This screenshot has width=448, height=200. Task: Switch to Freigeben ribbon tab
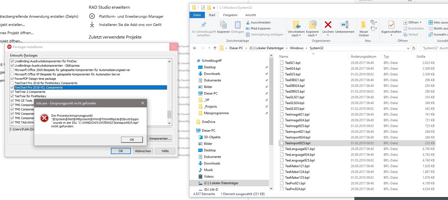pyautogui.click(x=230, y=15)
